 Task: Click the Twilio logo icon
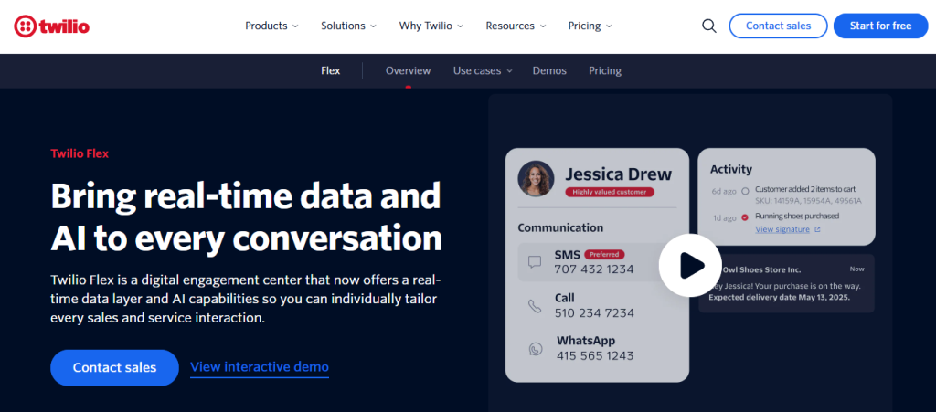[x=25, y=26]
